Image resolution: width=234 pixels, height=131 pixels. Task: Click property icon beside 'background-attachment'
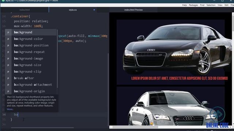pos(8,85)
